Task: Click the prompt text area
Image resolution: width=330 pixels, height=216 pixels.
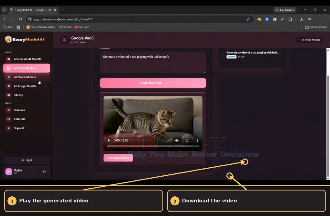Action: (153, 62)
